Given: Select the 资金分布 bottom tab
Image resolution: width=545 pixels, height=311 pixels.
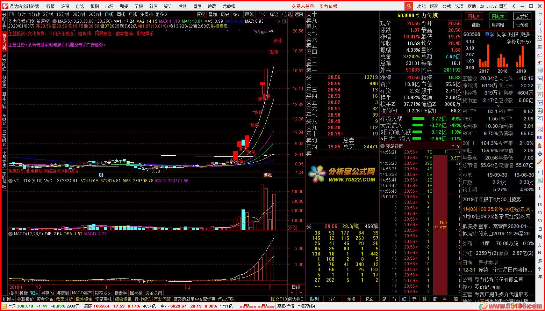Looking at the screenshot, I should pyautogui.click(x=45, y=299).
